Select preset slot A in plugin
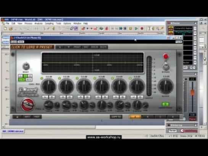The image size is (208, 156). coord(135,117)
